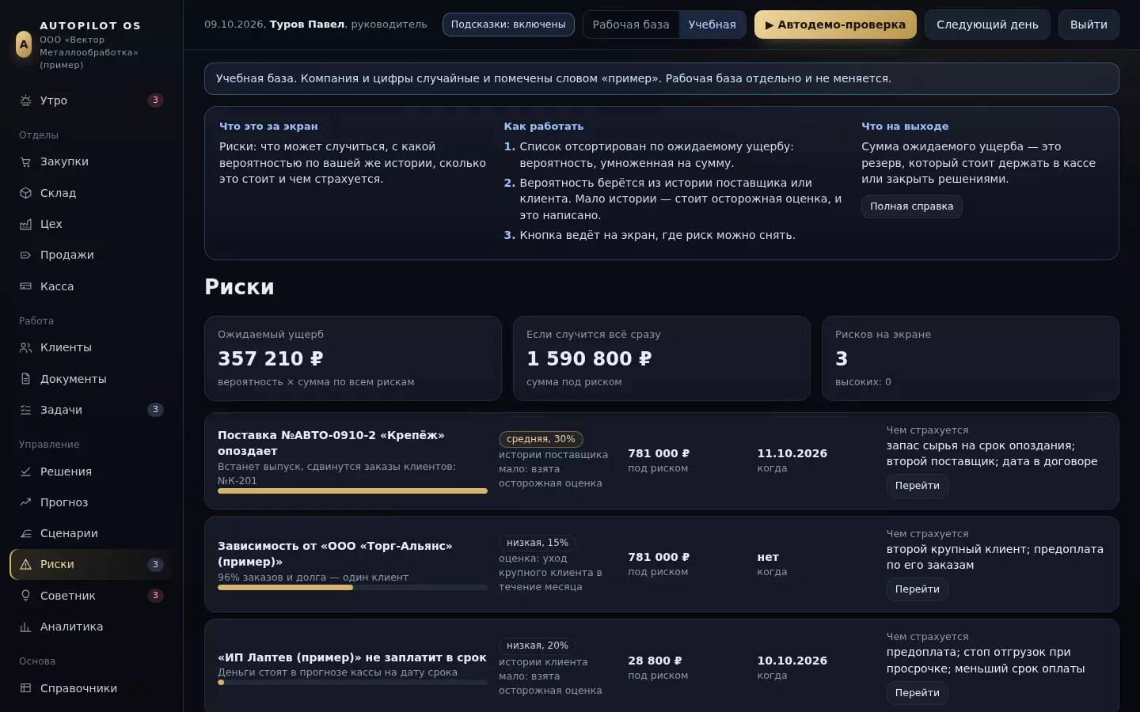Viewport: 1140px width, 712px height.
Task: Start the Автодемо-проверка
Action: pos(835,25)
